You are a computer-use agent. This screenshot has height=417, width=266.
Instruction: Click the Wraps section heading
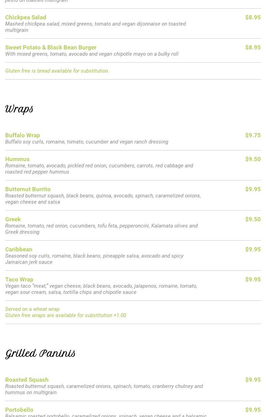(x=19, y=109)
